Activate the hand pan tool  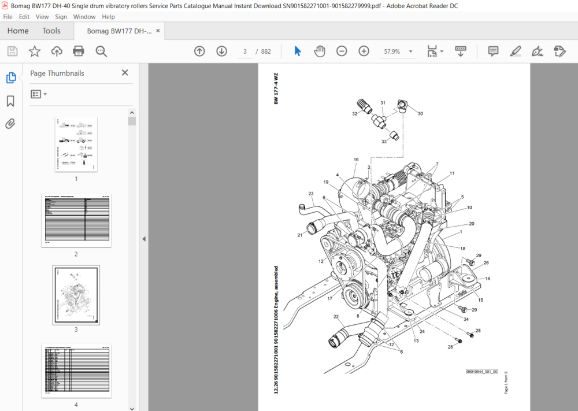pos(320,51)
